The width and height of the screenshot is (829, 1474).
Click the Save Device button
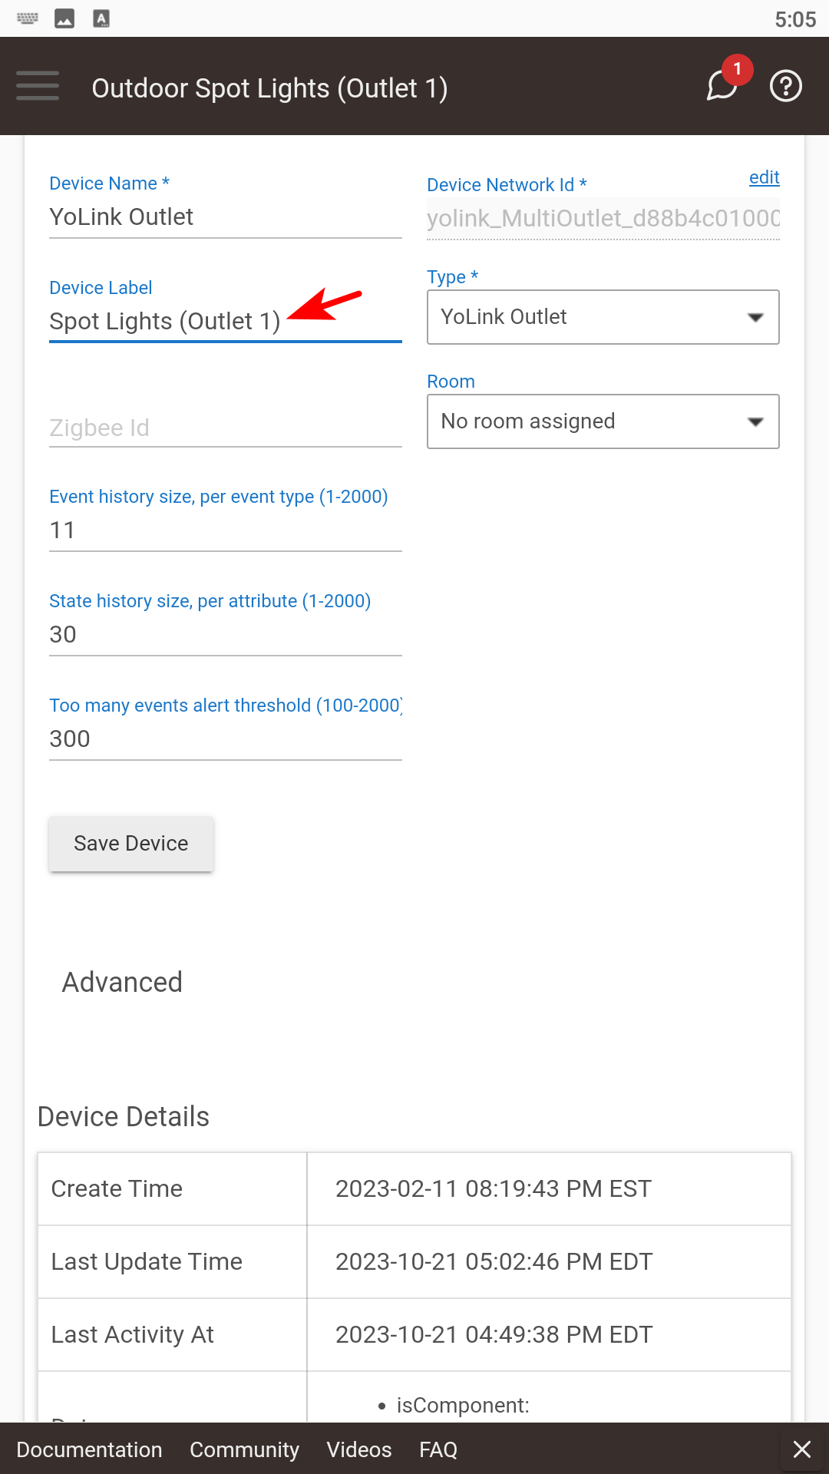131,844
